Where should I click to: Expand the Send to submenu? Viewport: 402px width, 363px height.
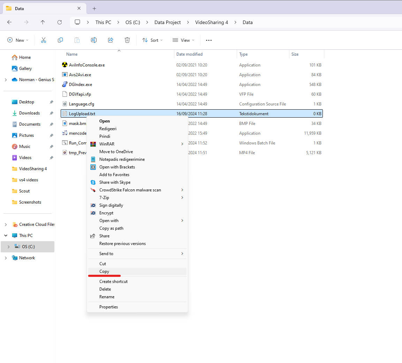(182, 254)
